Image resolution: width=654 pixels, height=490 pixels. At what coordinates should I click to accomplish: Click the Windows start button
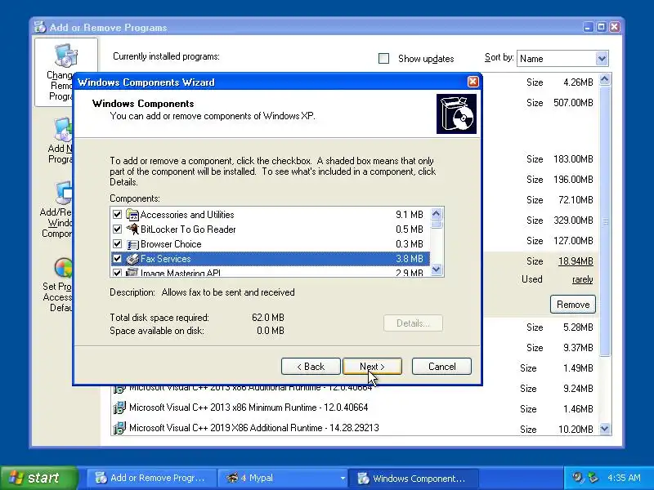pos(39,478)
